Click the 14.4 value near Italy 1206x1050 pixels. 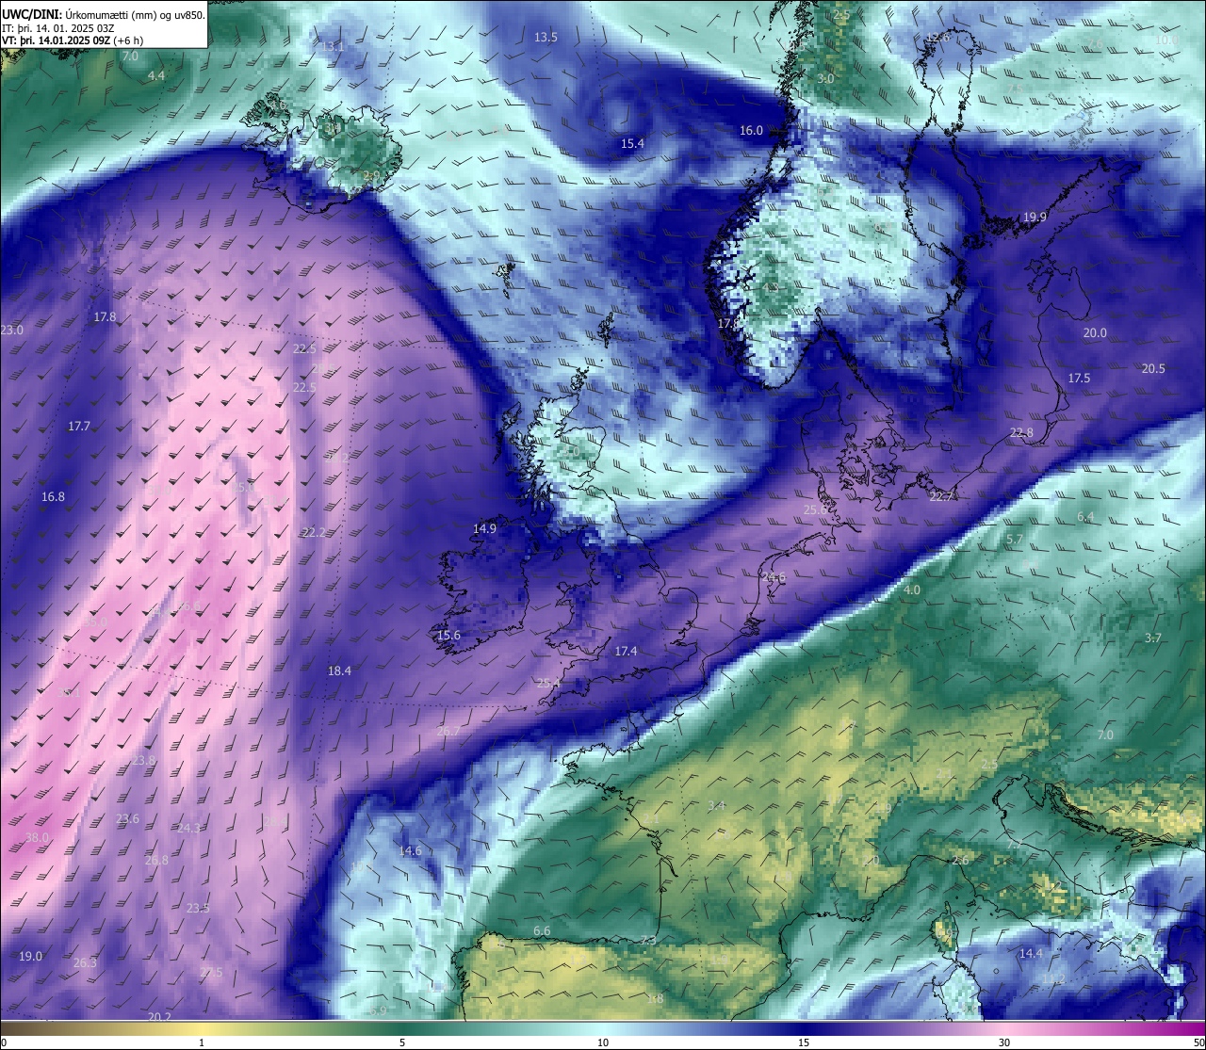1031,954
